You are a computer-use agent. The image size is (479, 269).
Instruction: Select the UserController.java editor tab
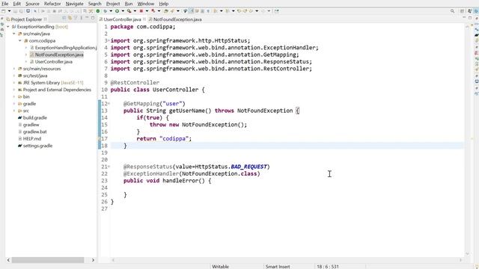122,19
